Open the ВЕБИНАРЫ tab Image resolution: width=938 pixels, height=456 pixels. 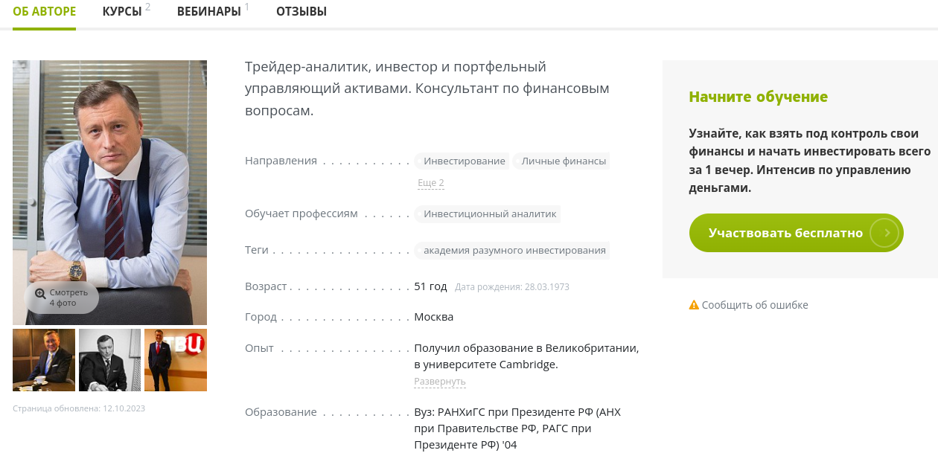[x=207, y=11]
